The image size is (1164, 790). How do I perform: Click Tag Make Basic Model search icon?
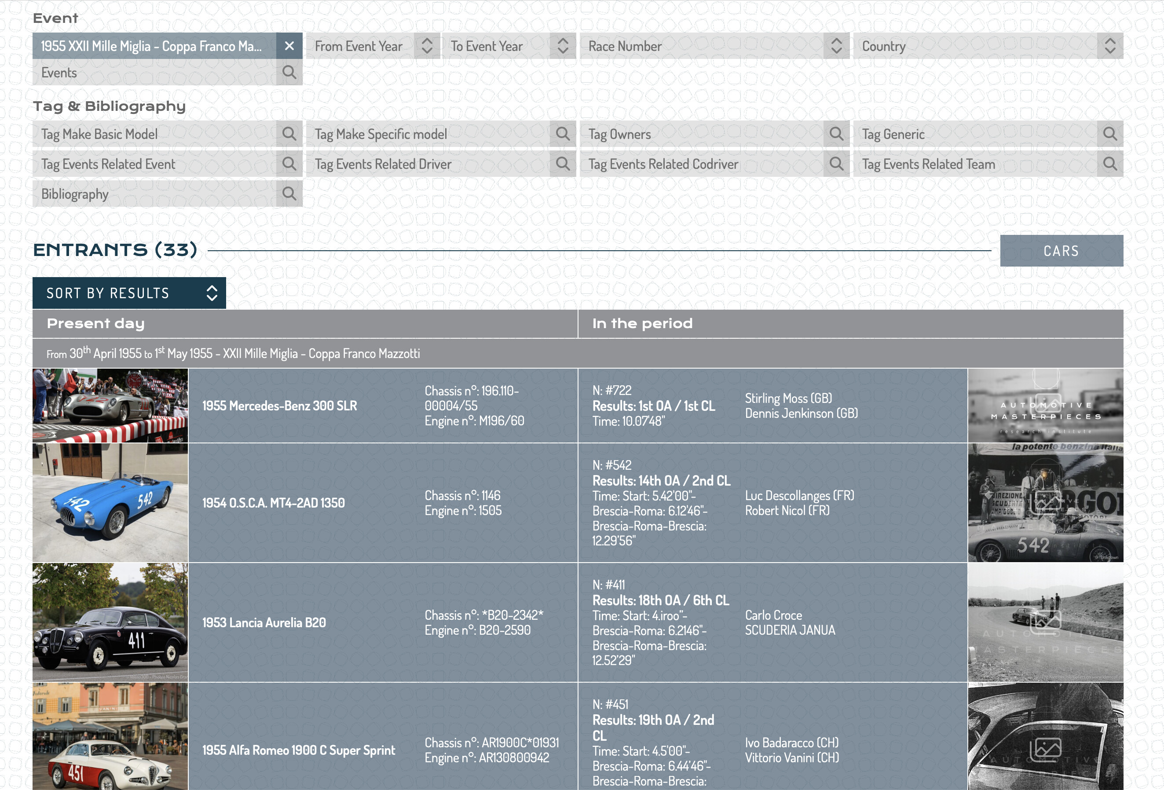pyautogui.click(x=289, y=134)
